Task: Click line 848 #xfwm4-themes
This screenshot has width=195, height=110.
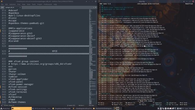Action: (x=17, y=102)
